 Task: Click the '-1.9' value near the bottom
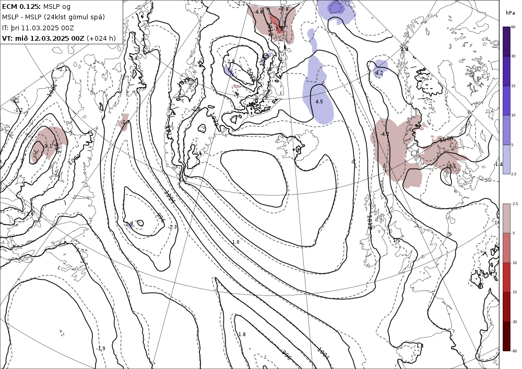click(101, 348)
